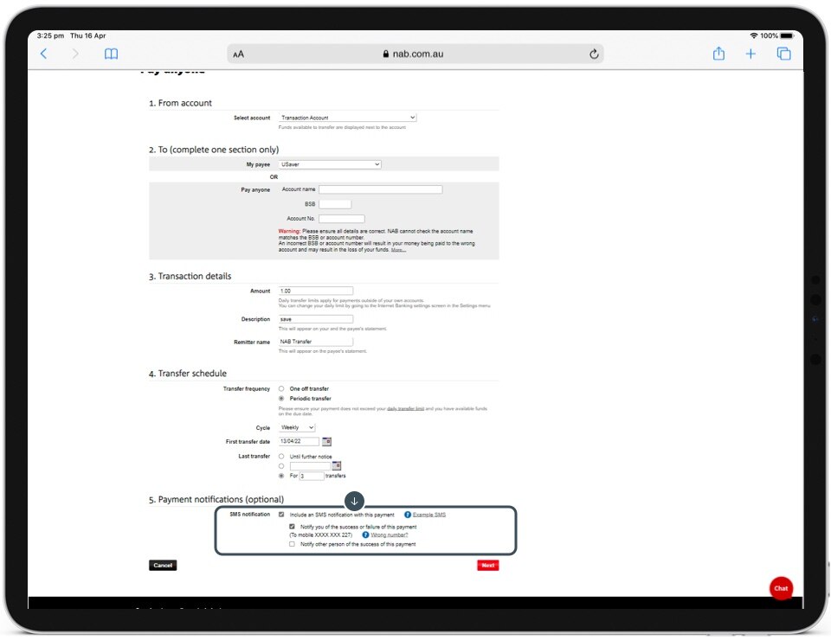Open the Safari share sheet icon
The width and height of the screenshot is (831, 640).
pos(718,54)
